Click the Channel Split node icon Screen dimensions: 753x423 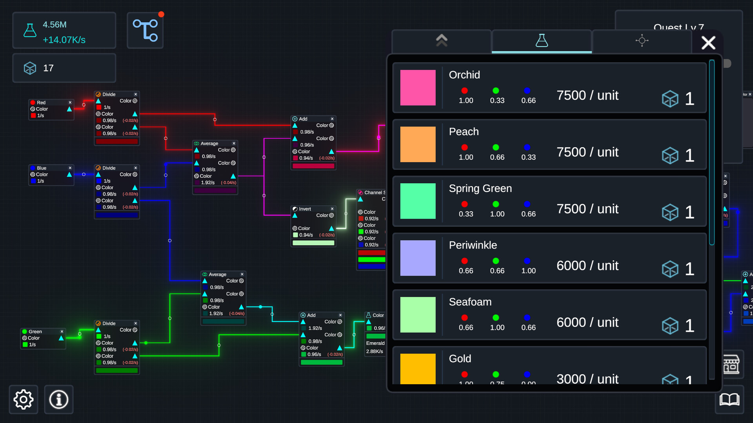pos(360,192)
